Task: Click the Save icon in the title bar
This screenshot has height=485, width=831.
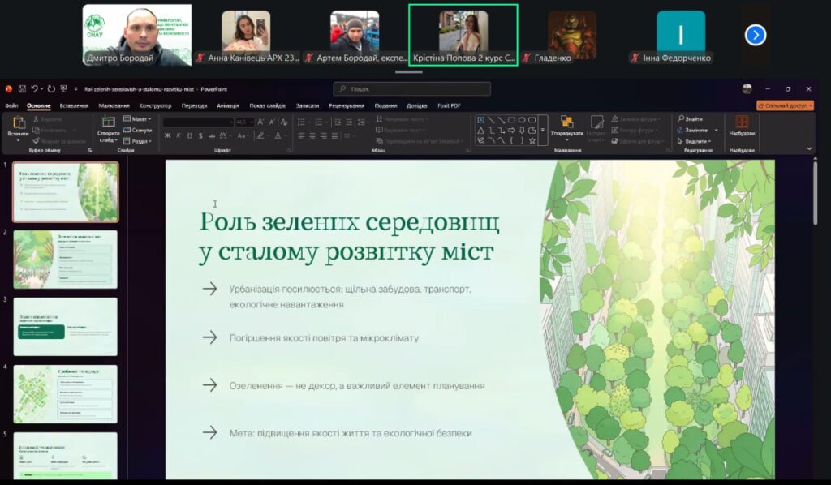Action: [22, 89]
